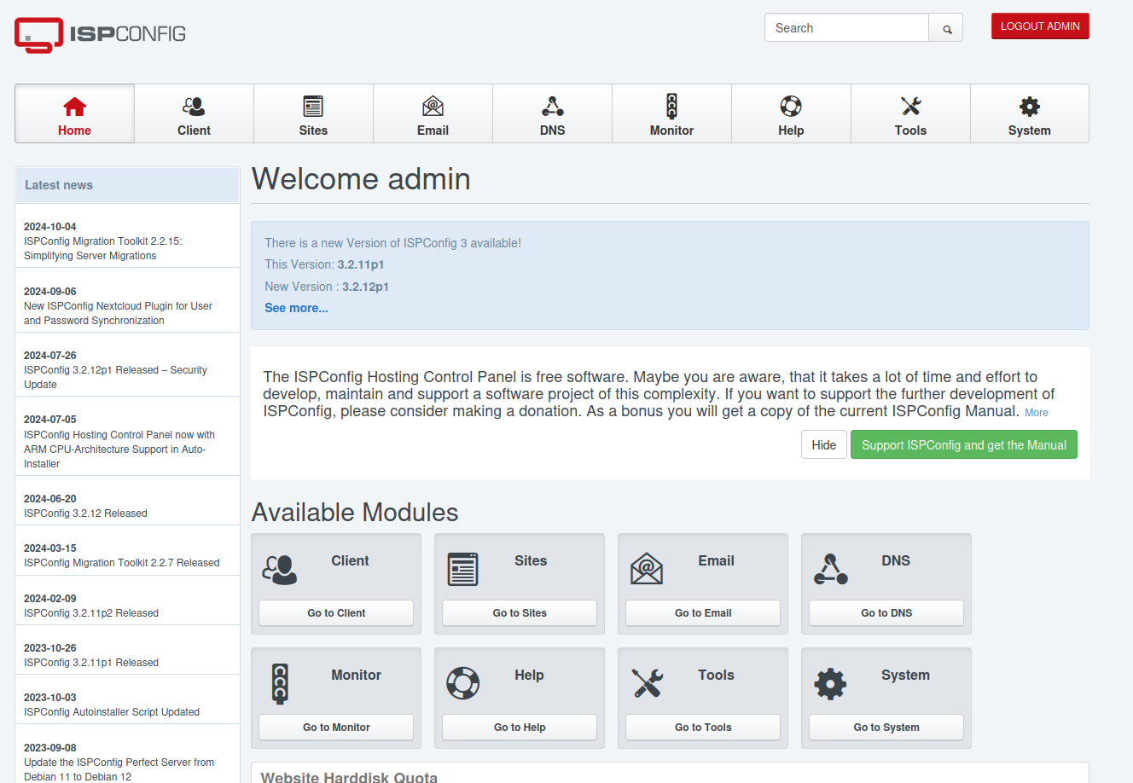
Task: Click the Home house icon in the navigation bar
Action: coord(74,107)
